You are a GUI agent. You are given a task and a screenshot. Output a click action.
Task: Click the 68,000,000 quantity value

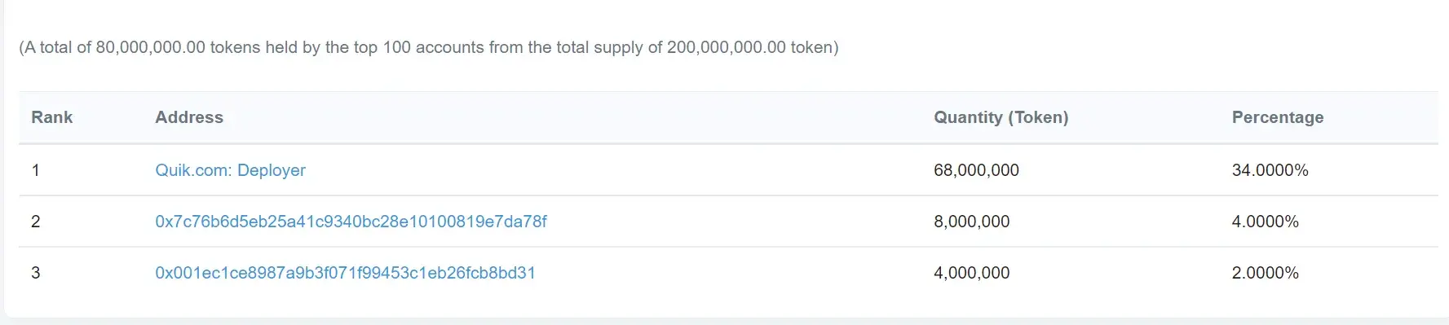point(976,170)
